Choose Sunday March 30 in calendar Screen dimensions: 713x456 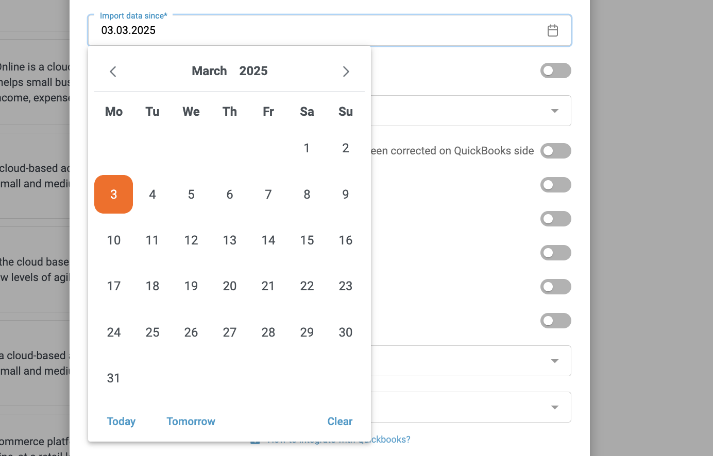click(x=346, y=332)
